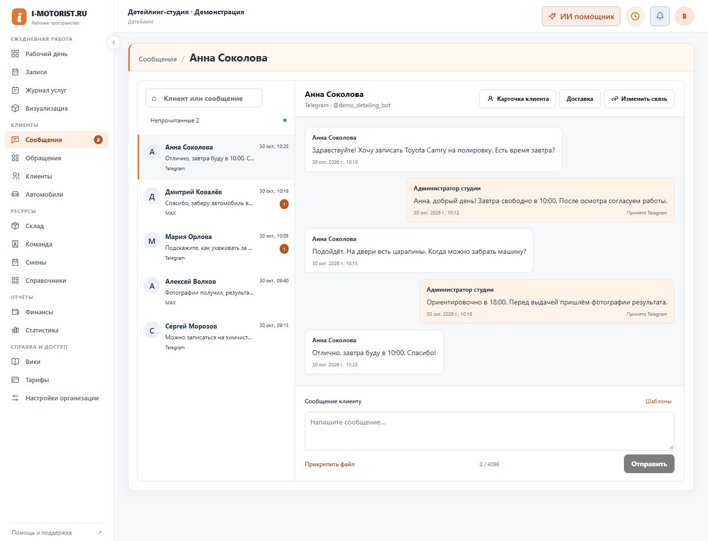Click the Тарифы card icon

(x=15, y=380)
